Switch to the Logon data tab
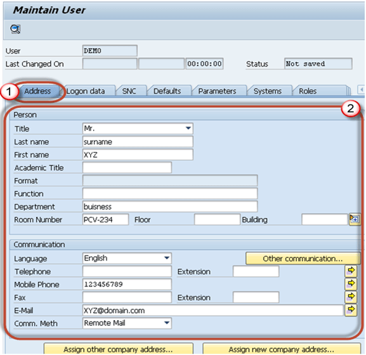This screenshot has height=355, width=366. [86, 91]
